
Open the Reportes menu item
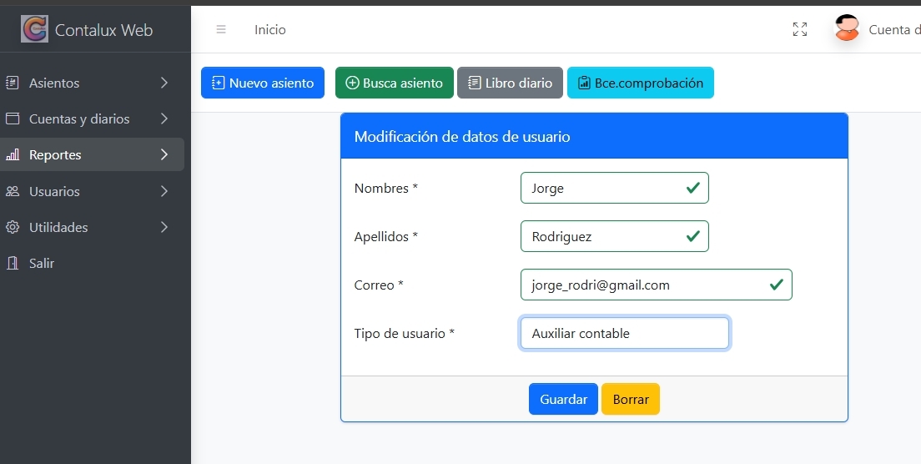(55, 155)
